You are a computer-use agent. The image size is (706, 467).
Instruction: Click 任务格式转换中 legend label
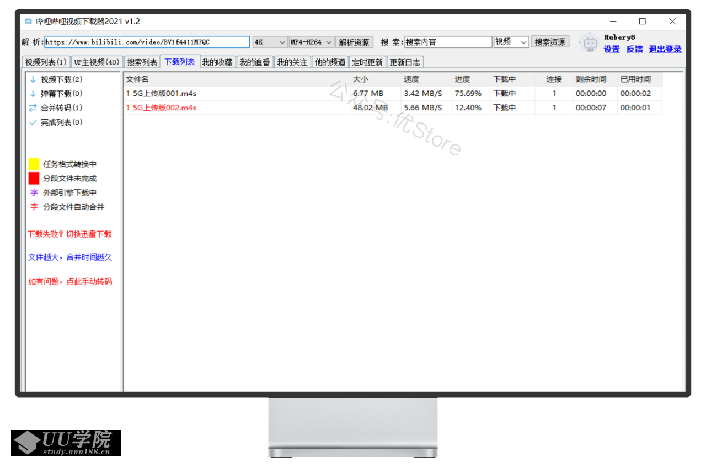pyautogui.click(x=70, y=164)
